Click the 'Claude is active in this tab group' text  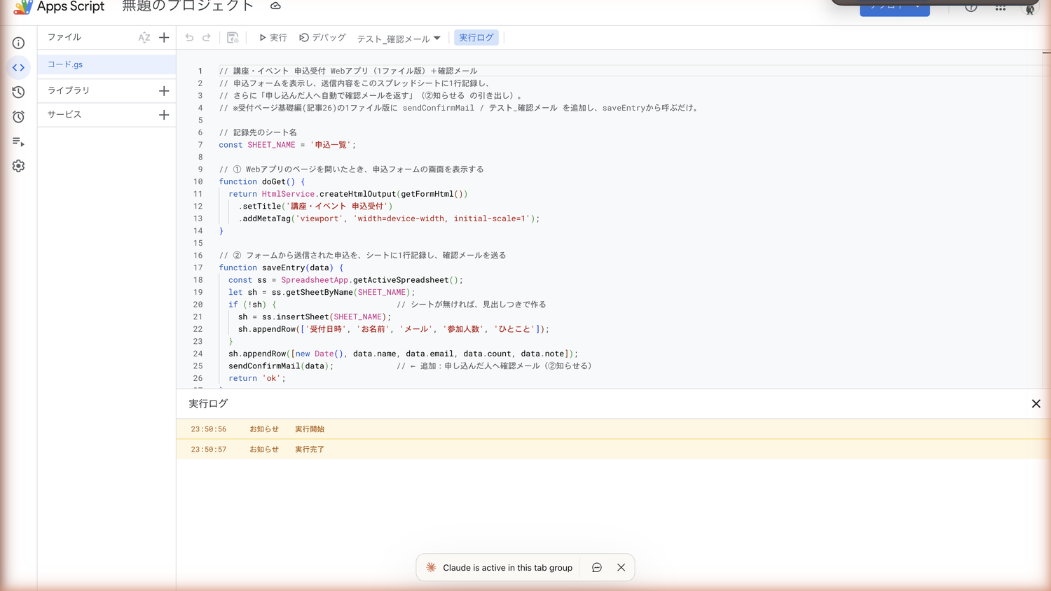(x=507, y=568)
